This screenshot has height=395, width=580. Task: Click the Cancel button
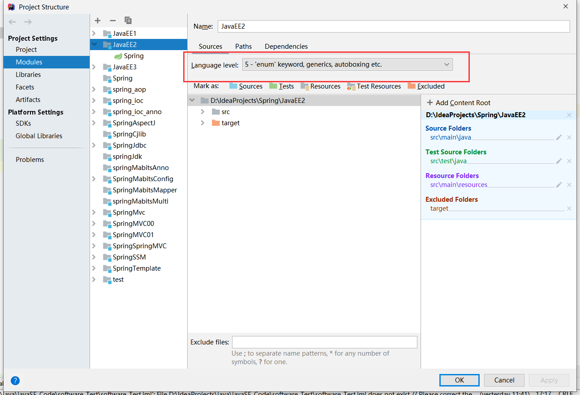click(504, 380)
